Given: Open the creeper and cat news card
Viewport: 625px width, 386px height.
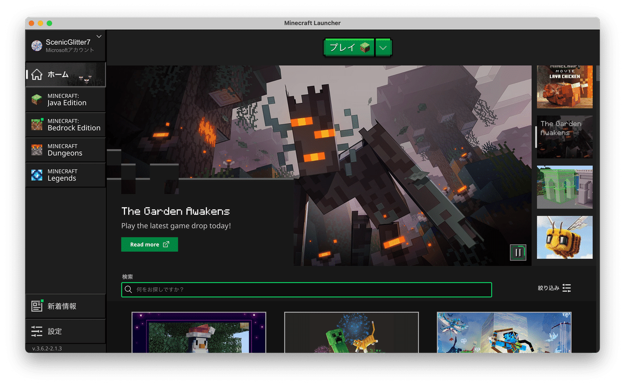Looking at the screenshot, I should tap(352, 332).
